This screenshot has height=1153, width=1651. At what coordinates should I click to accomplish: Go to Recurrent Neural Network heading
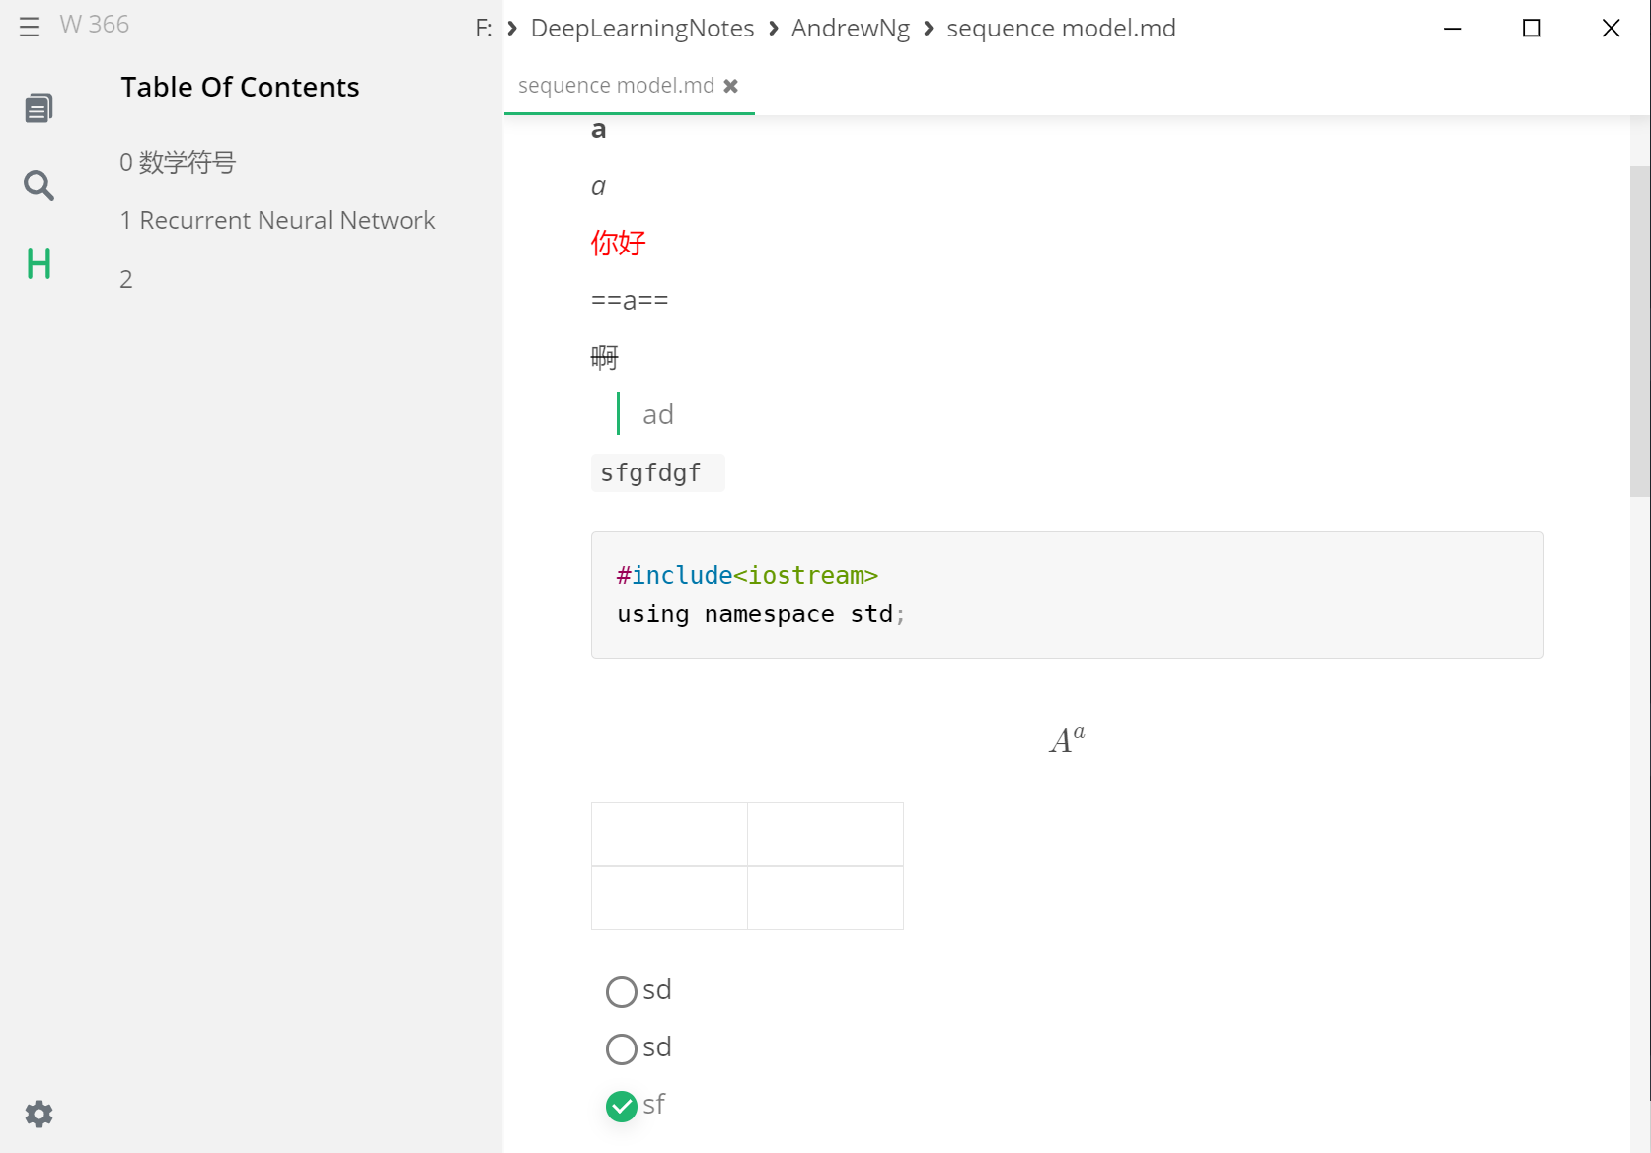(x=277, y=220)
